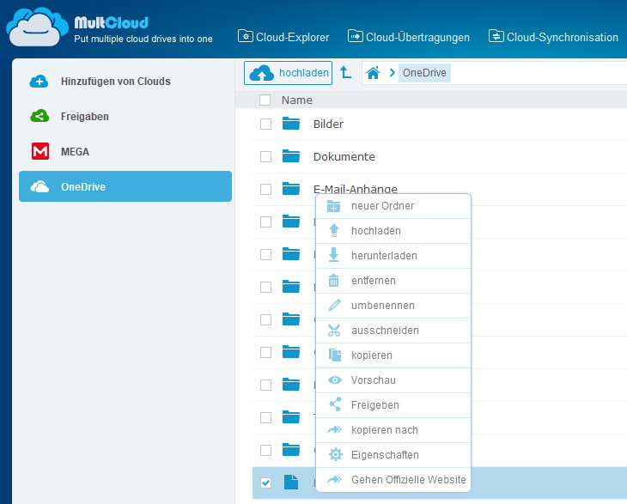Click the copy pages icon beside kopieren

point(335,355)
